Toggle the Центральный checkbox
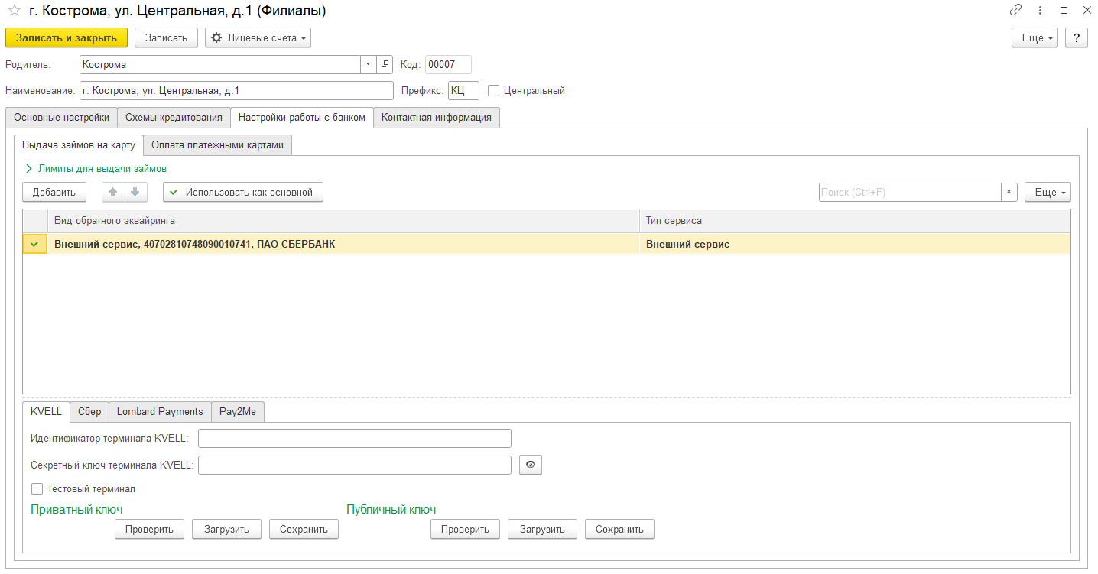Image resolution: width=1098 pixels, height=574 pixels. pos(493,90)
